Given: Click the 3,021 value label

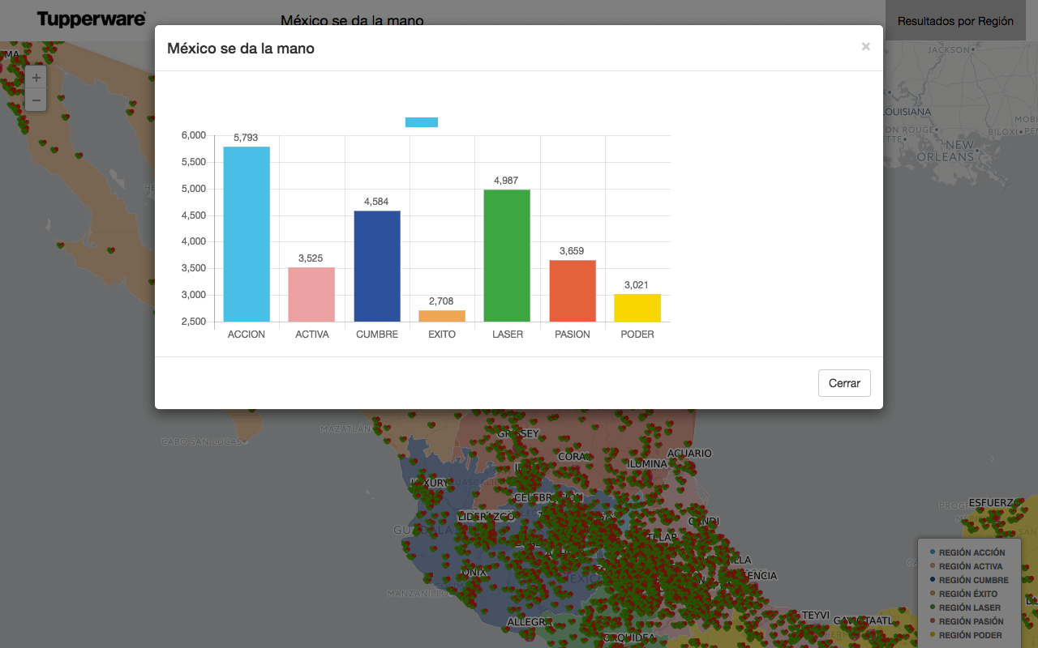Looking at the screenshot, I should (637, 285).
